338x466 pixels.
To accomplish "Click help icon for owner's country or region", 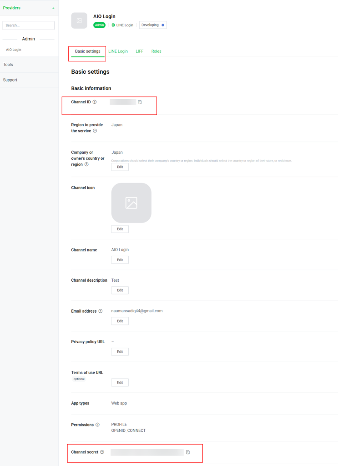I will tap(86, 165).
